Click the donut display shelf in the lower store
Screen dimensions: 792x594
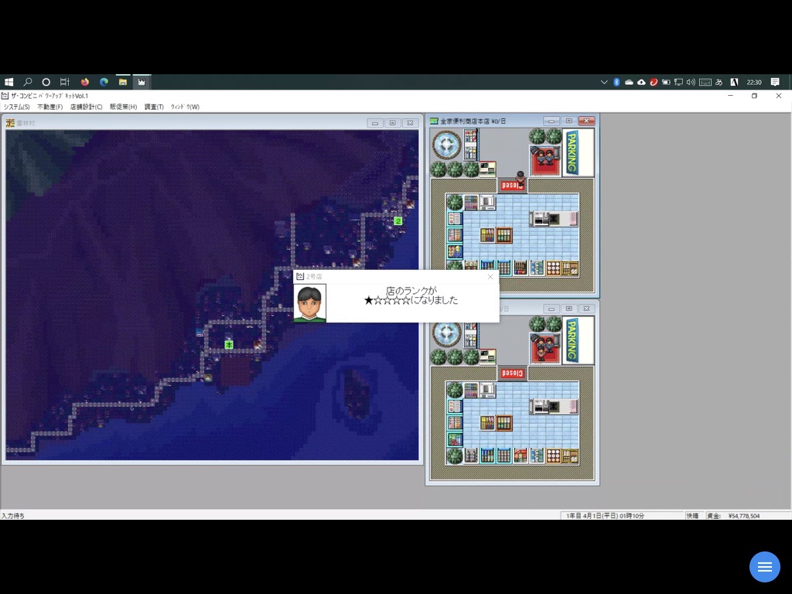[x=553, y=456]
